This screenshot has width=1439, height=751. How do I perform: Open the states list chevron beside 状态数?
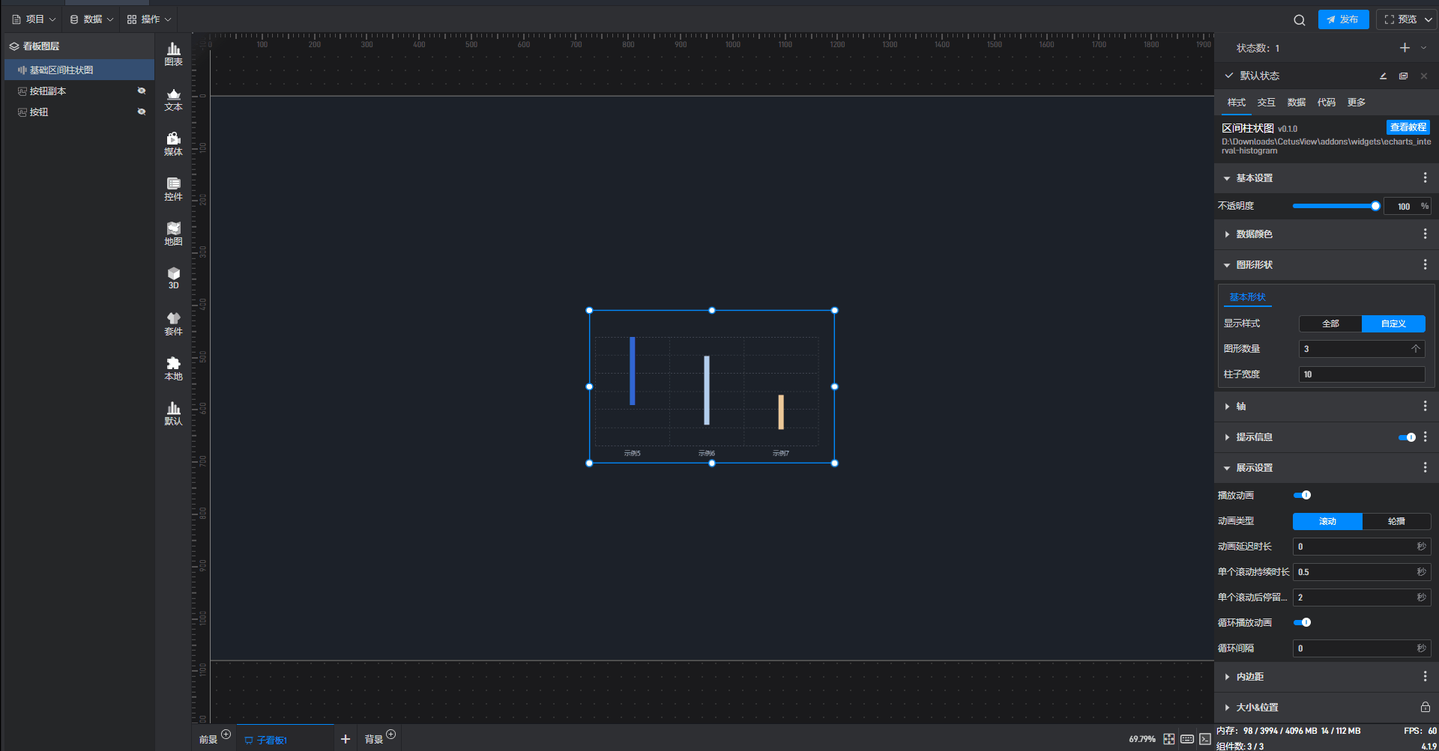[1424, 48]
